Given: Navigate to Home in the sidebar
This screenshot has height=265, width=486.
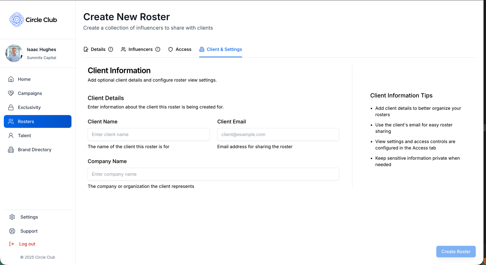Looking at the screenshot, I should coord(24,79).
